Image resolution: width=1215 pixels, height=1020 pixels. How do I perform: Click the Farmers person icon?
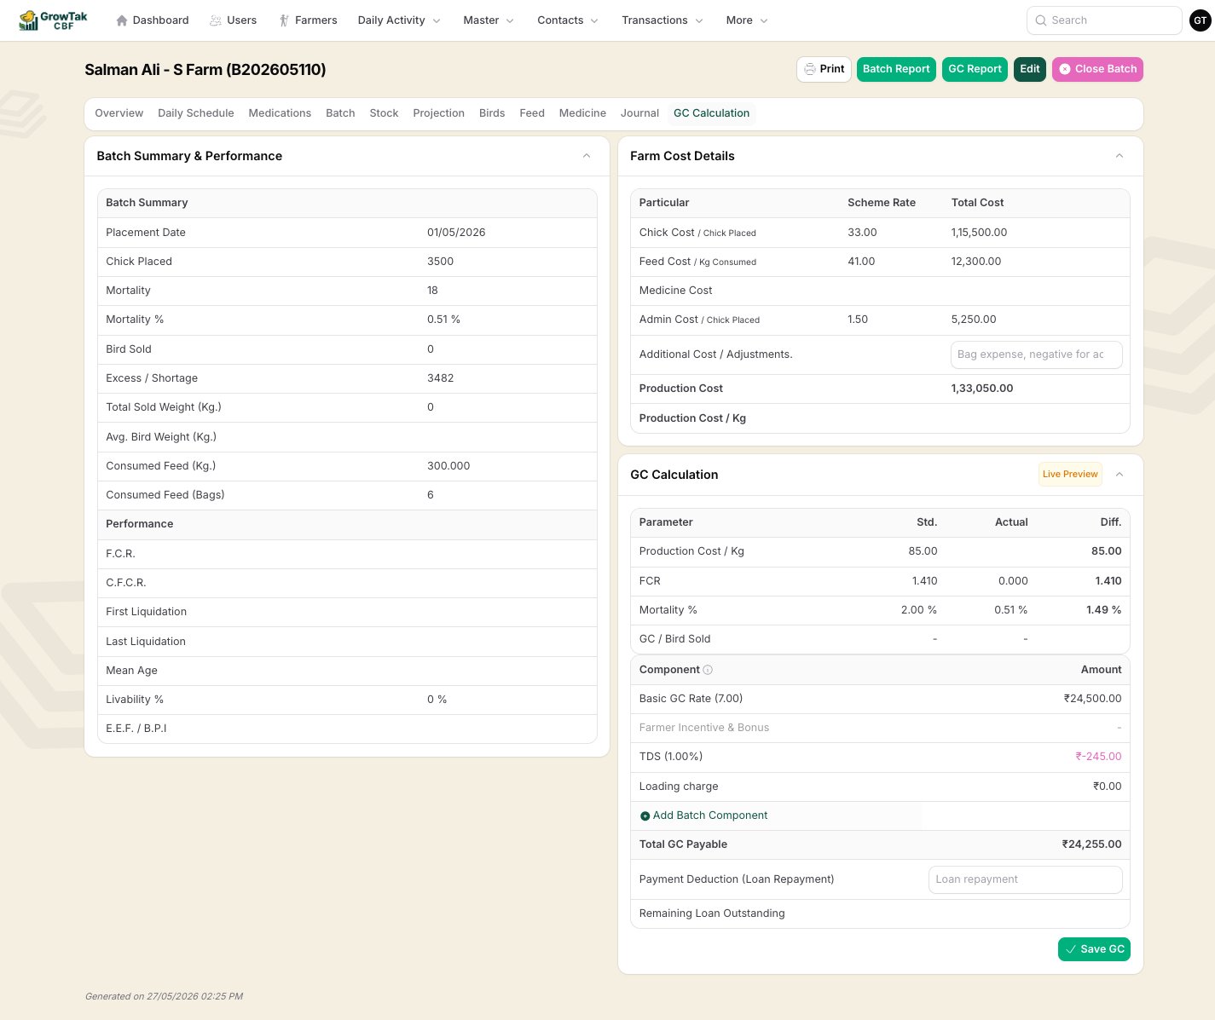(x=284, y=20)
